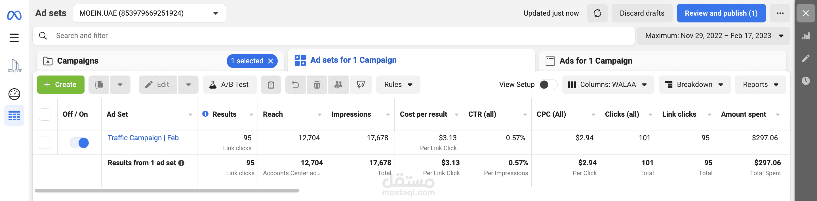Click Review and publish button

click(x=721, y=13)
